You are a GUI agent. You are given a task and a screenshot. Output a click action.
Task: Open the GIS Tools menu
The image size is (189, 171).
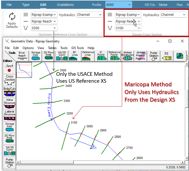78,48
